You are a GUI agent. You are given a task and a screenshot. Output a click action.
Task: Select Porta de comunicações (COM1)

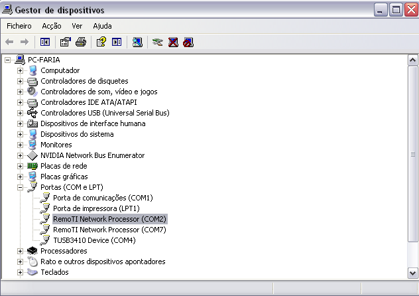[103, 198]
